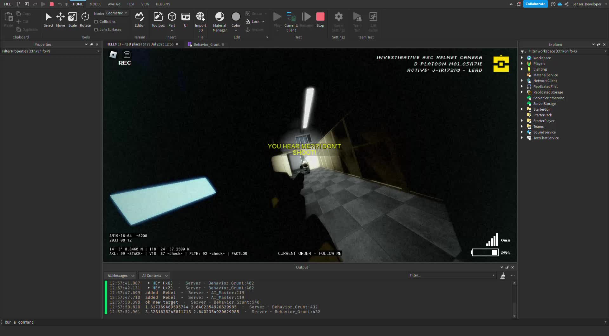Open the UI insert tool
Viewport: 609px width, 336px height.
click(x=186, y=20)
